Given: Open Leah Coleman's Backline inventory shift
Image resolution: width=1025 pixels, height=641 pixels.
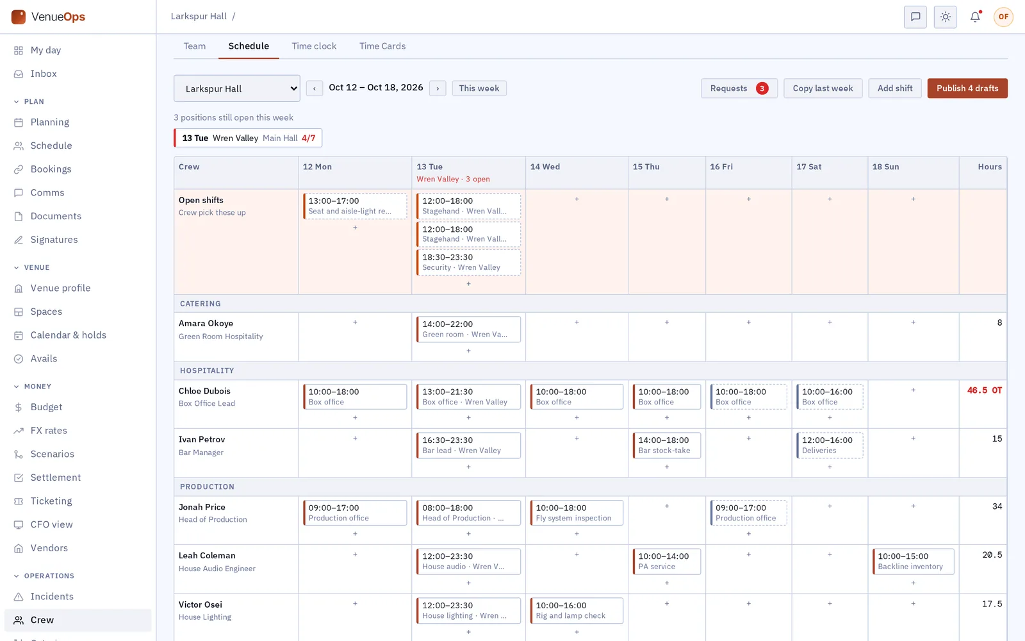Looking at the screenshot, I should click(x=913, y=562).
